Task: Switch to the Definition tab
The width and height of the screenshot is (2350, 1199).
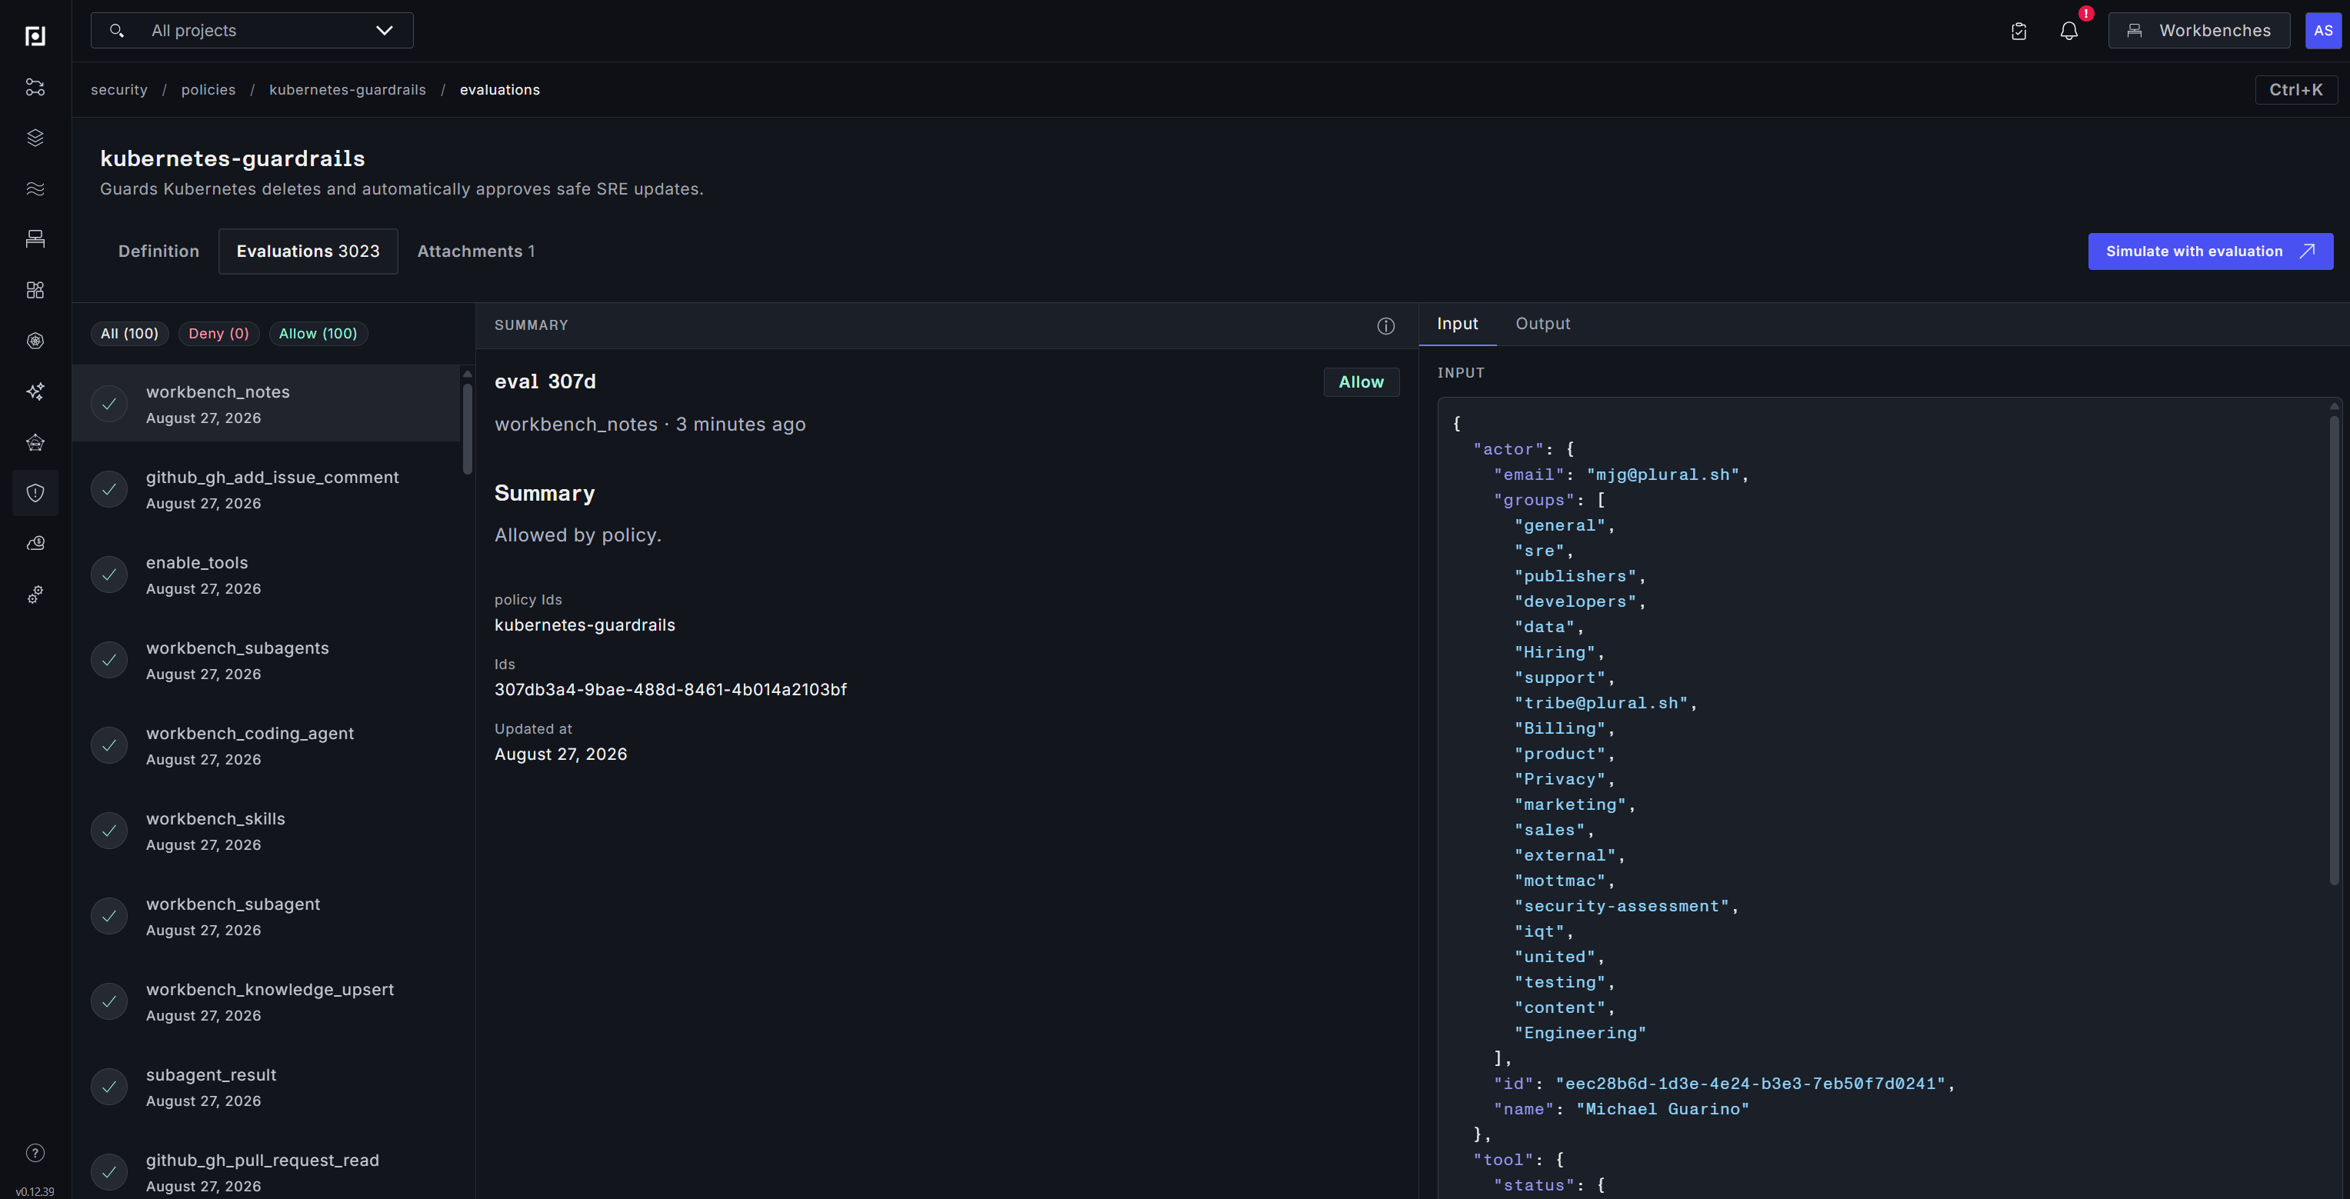Action: coord(158,251)
